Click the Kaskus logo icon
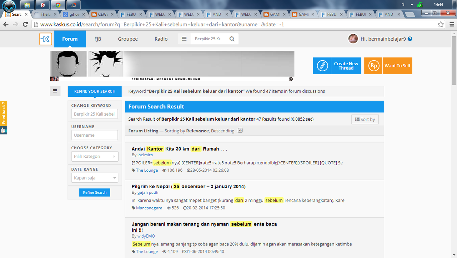457x258 pixels. [46, 39]
